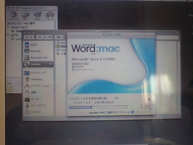
Task: Select the 大事 item in file list
Action: click(x=61, y=54)
